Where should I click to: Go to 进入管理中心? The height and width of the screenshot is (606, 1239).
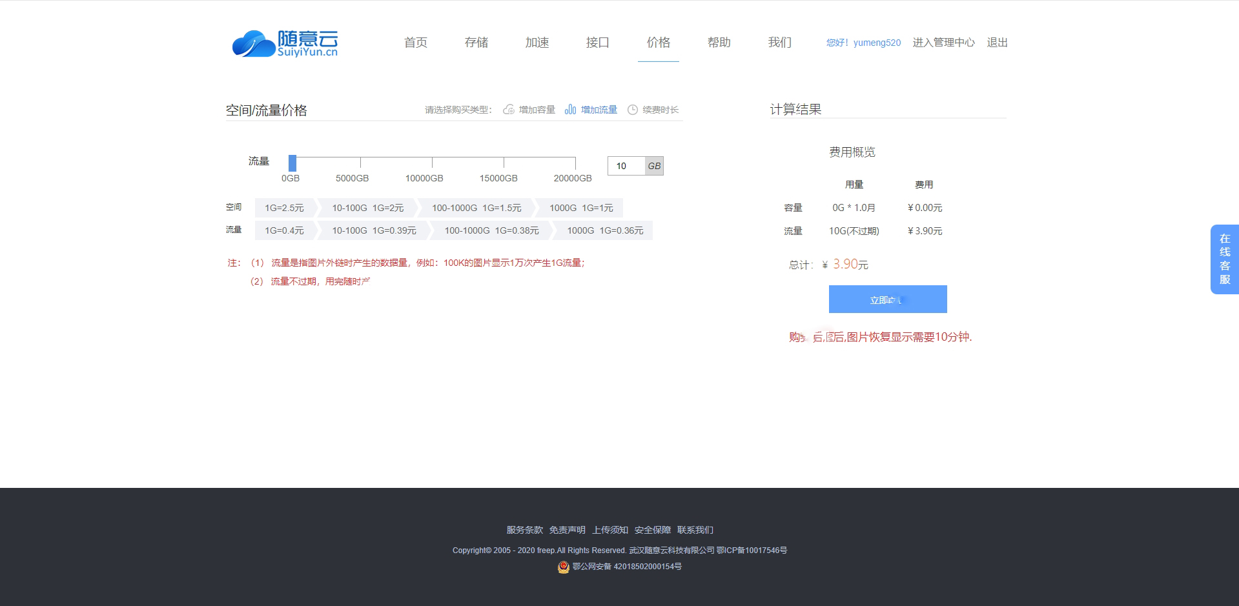943,43
